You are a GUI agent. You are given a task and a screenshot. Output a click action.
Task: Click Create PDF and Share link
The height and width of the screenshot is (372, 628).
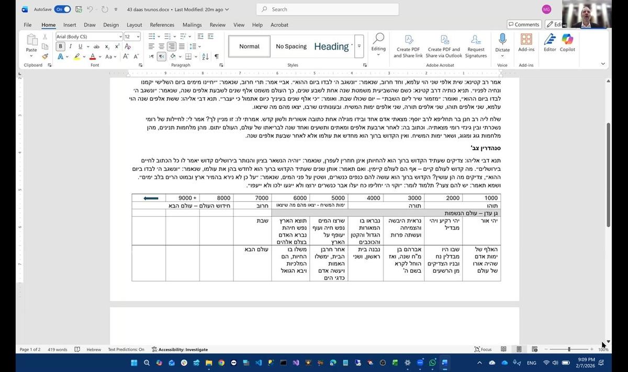pyautogui.click(x=408, y=46)
